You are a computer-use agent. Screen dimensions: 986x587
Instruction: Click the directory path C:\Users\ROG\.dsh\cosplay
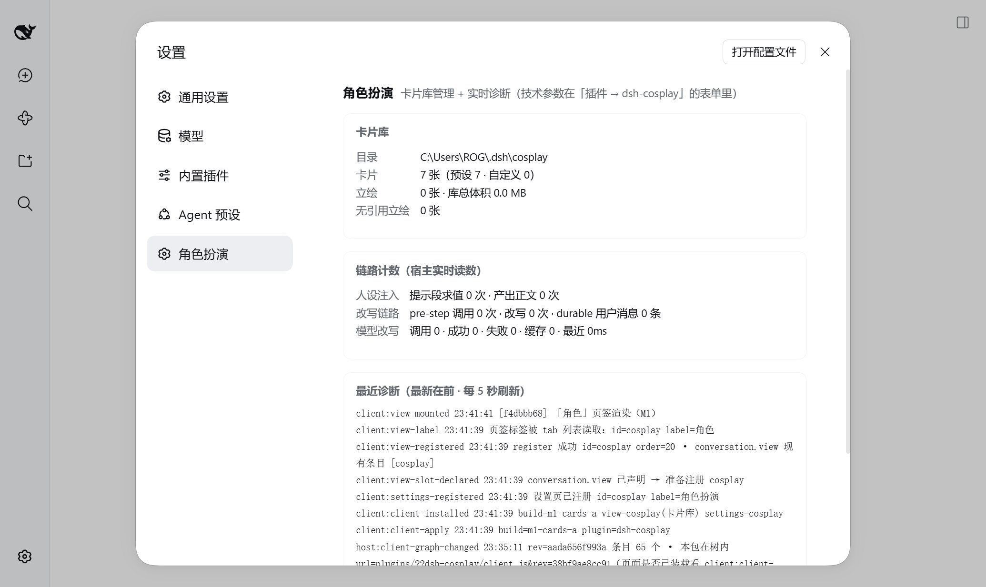(483, 157)
